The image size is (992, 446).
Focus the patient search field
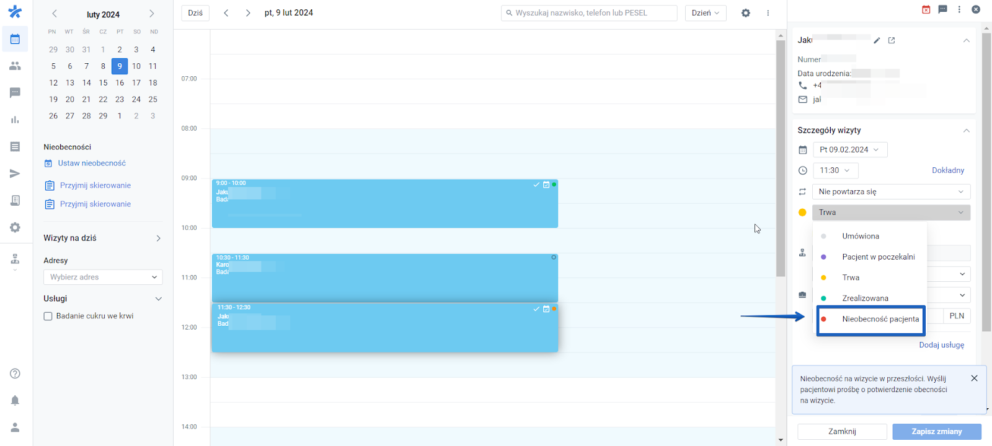pyautogui.click(x=589, y=13)
